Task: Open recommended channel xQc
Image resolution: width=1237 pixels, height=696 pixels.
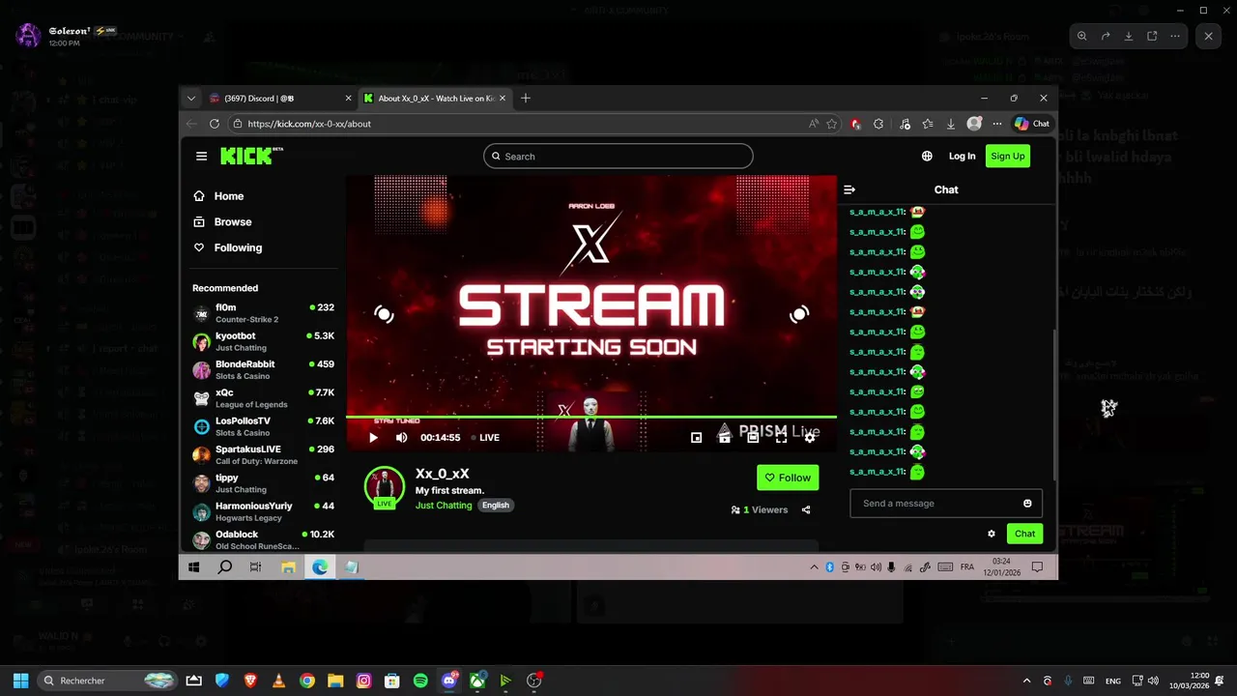Action: point(264,398)
